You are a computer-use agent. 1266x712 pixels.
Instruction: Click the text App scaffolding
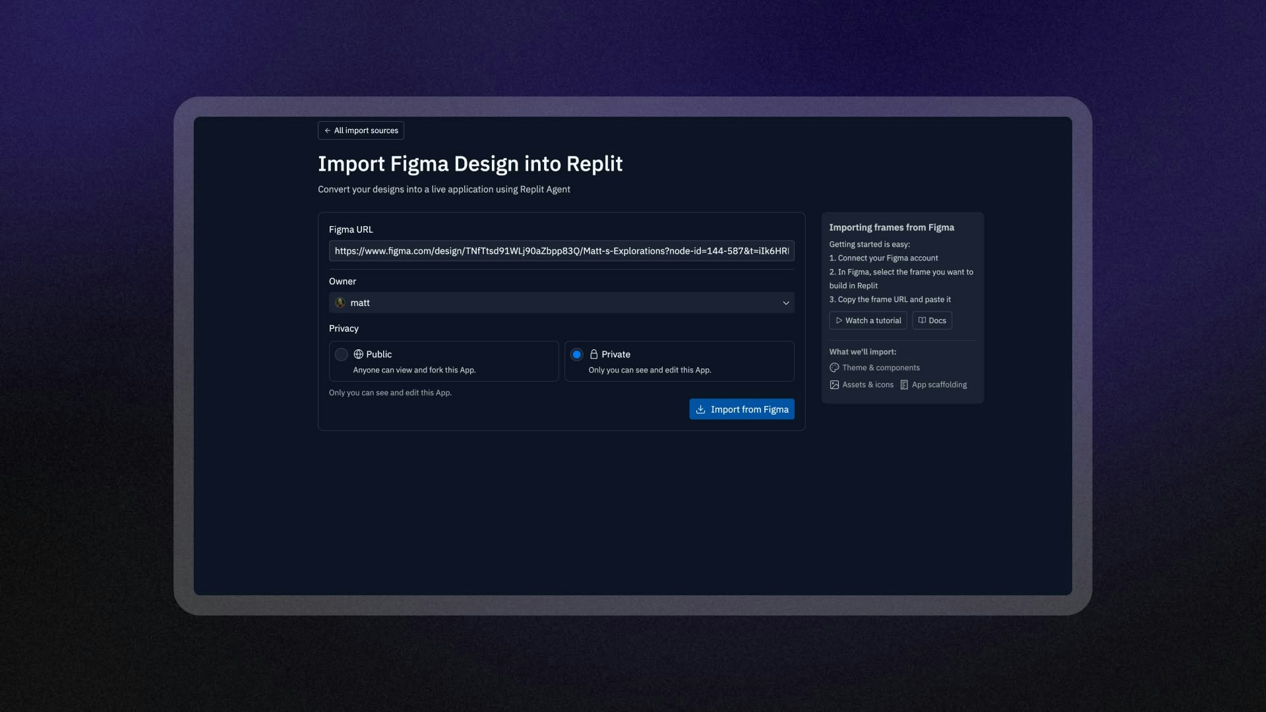click(939, 385)
